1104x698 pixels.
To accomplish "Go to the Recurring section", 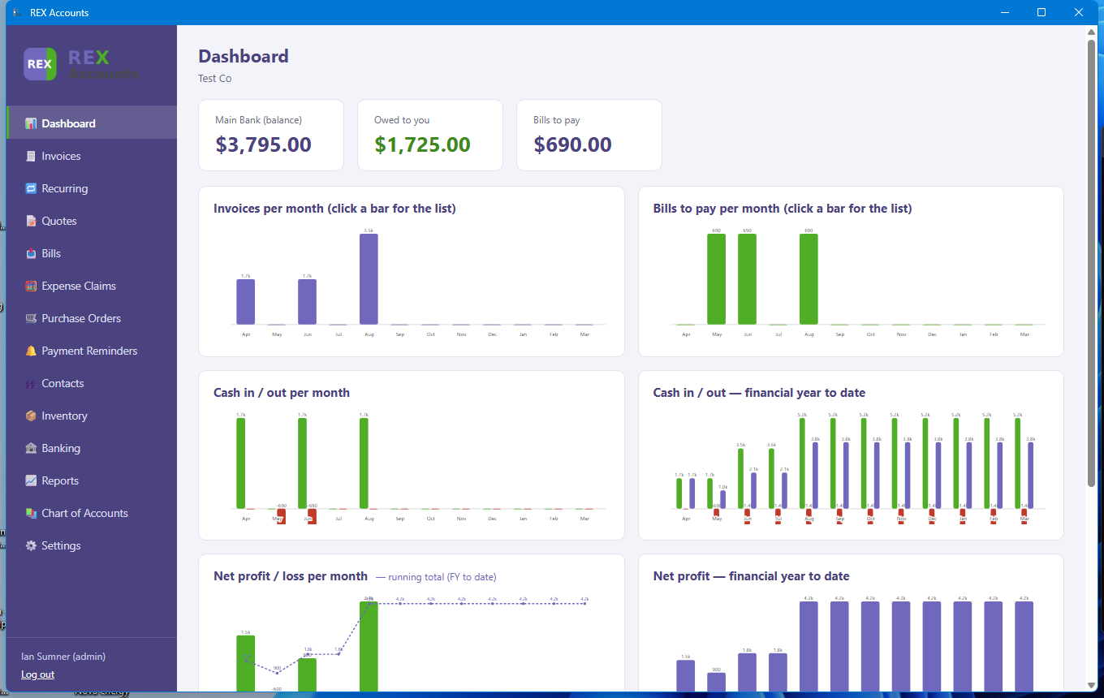I will click(x=92, y=188).
